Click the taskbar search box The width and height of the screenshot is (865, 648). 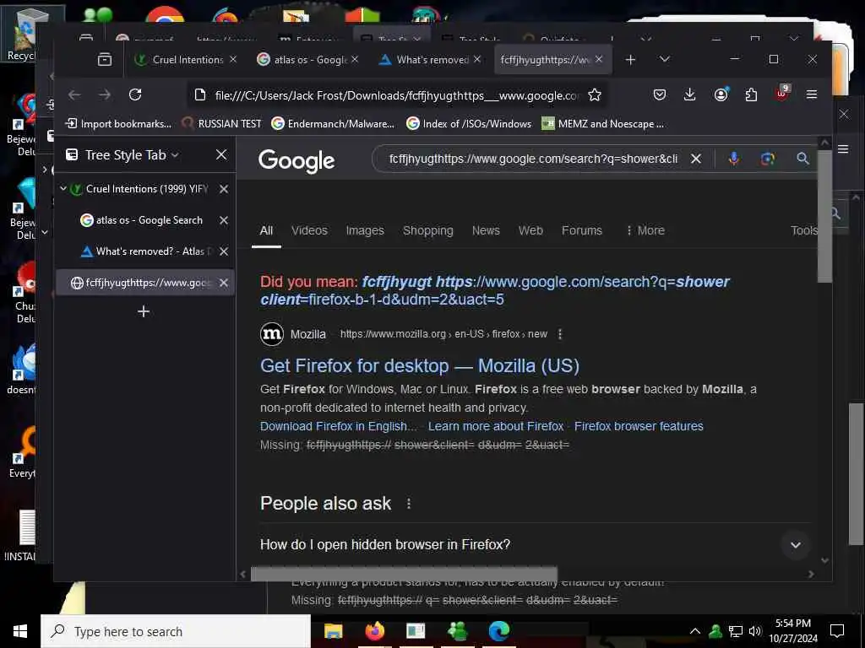(176, 631)
